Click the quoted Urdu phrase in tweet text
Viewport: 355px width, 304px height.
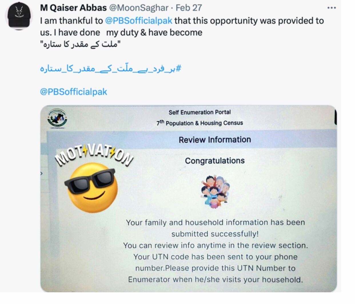tap(80, 45)
